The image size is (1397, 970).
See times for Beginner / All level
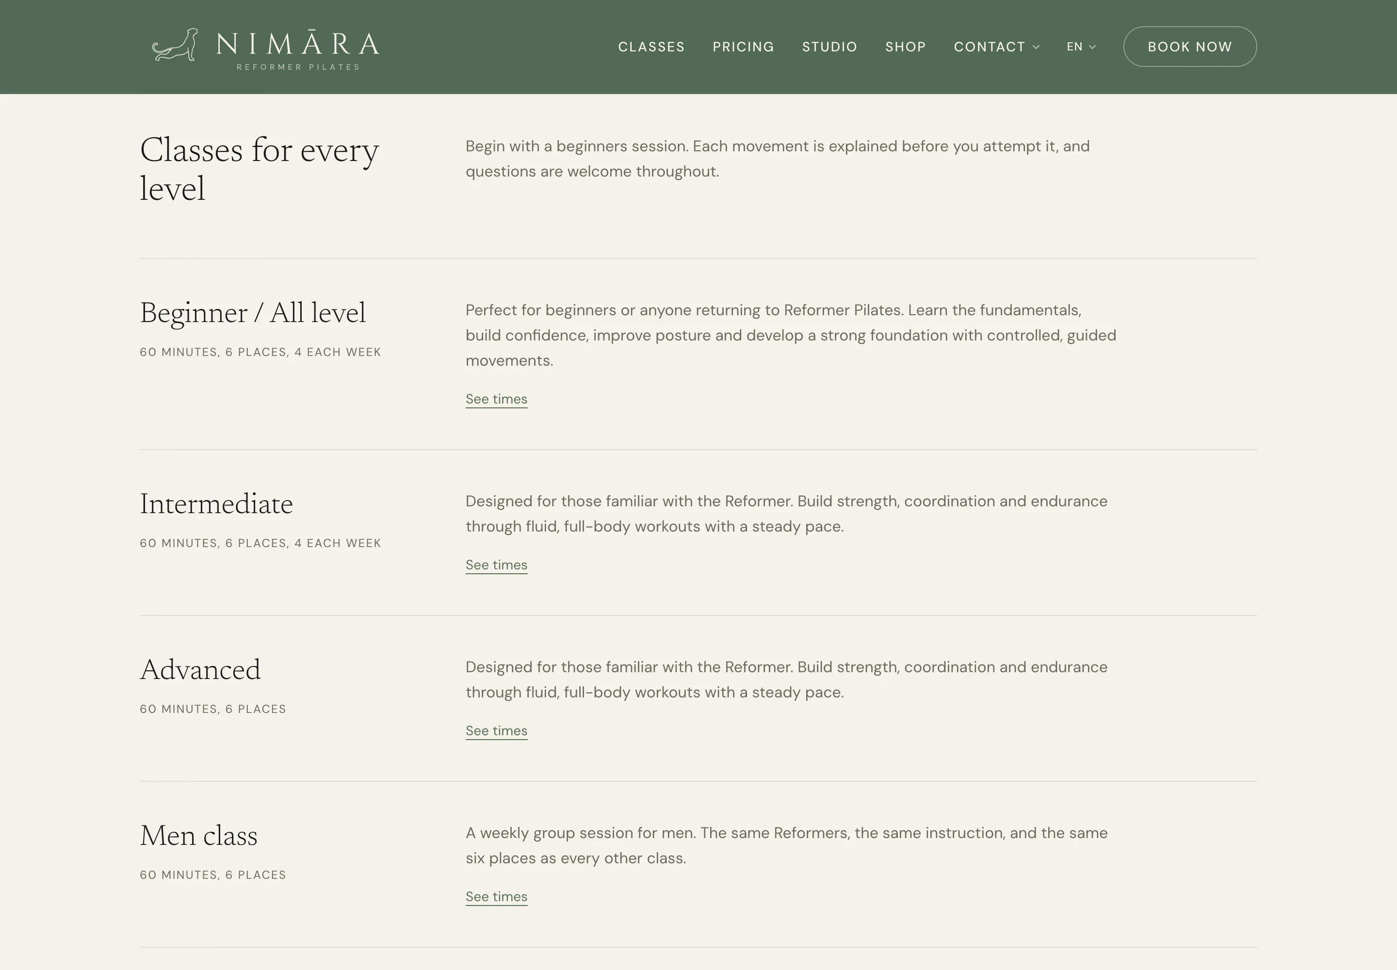496,399
